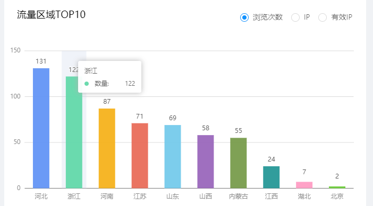Click the 内蒙古 axis label
Viewport: 373px width, 206px height.
[x=239, y=196]
